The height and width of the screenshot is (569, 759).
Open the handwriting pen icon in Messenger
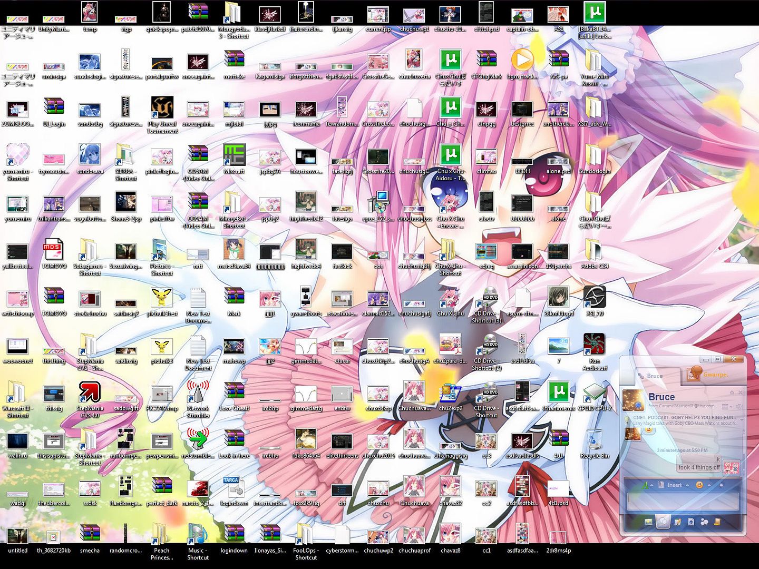point(677,522)
